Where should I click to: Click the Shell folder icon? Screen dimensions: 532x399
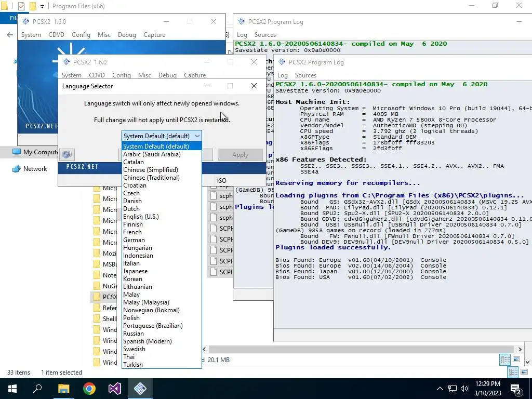point(97,318)
